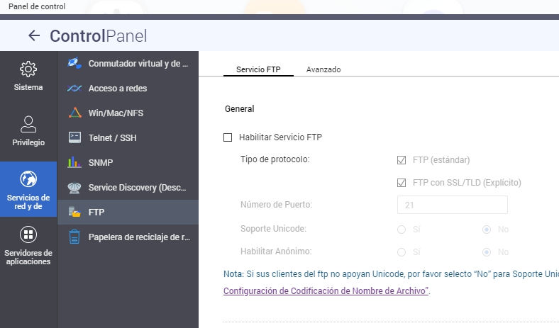Switch to the Servicio FTP tab

pyautogui.click(x=258, y=69)
